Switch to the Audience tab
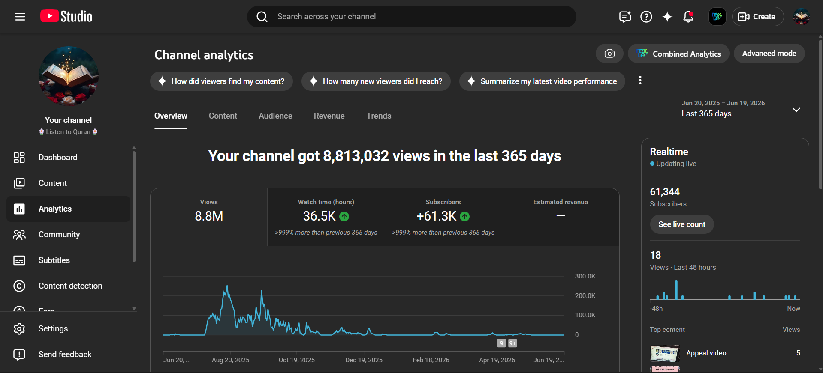 pyautogui.click(x=275, y=116)
